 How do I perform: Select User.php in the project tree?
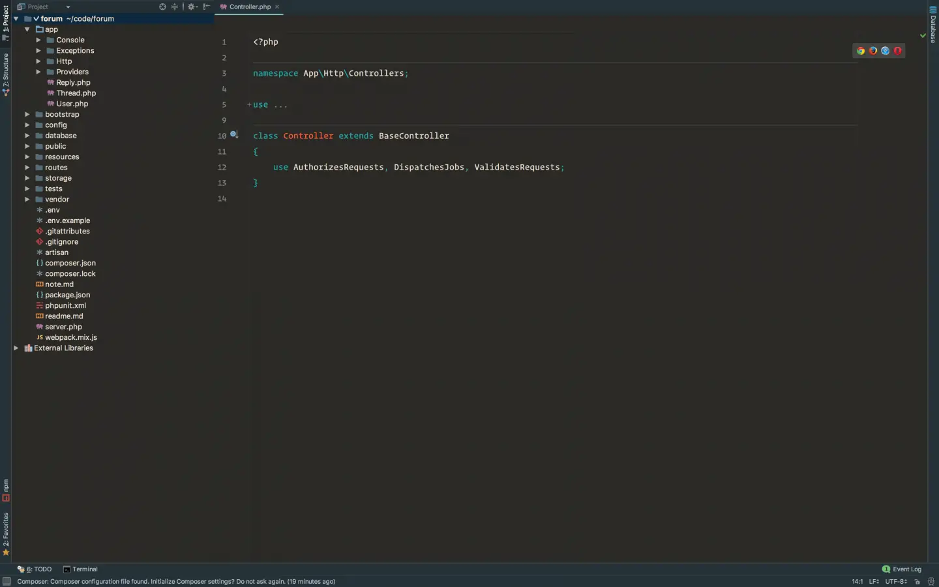tap(72, 104)
